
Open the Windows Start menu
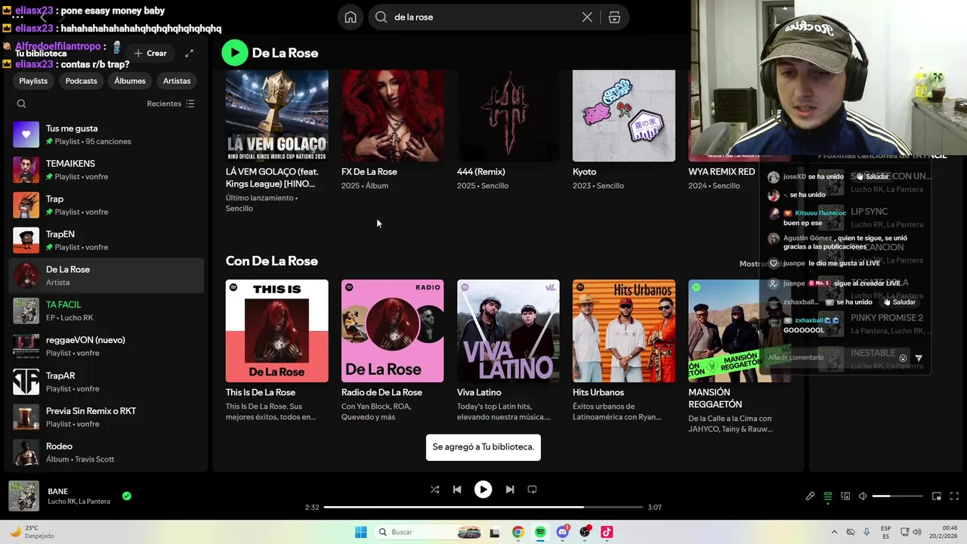click(x=360, y=532)
